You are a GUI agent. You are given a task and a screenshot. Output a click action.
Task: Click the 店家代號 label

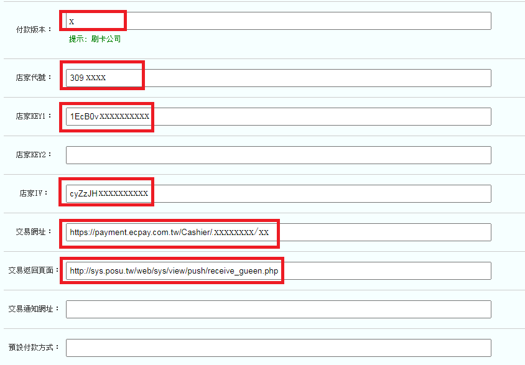tap(34, 78)
